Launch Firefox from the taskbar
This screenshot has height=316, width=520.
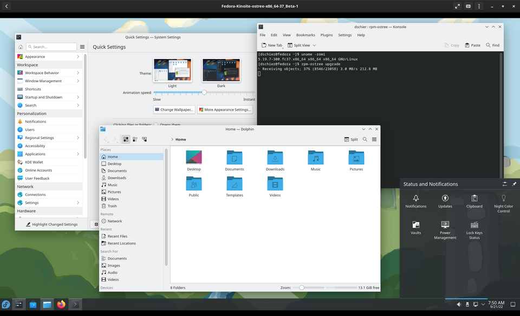(61, 304)
